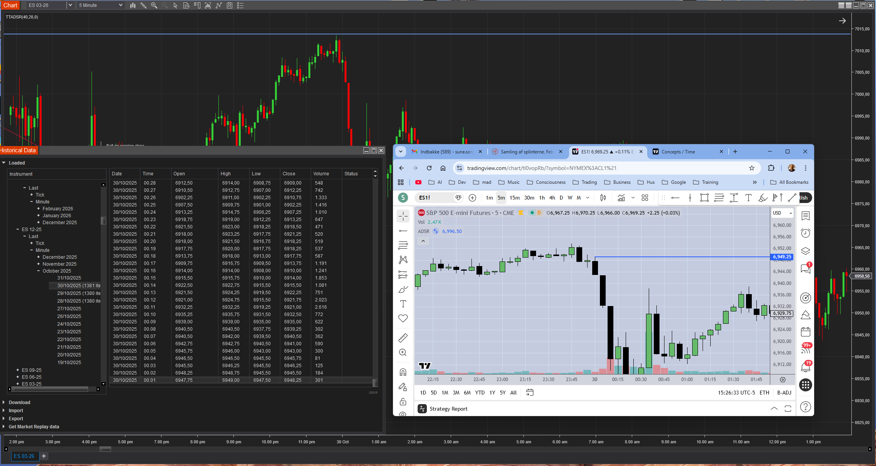Screen dimensions: 876x466
Task: Expand the ES 09-25 tree node
Action: 18,370
